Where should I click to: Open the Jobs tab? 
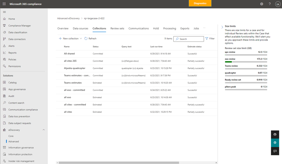tap(196, 29)
